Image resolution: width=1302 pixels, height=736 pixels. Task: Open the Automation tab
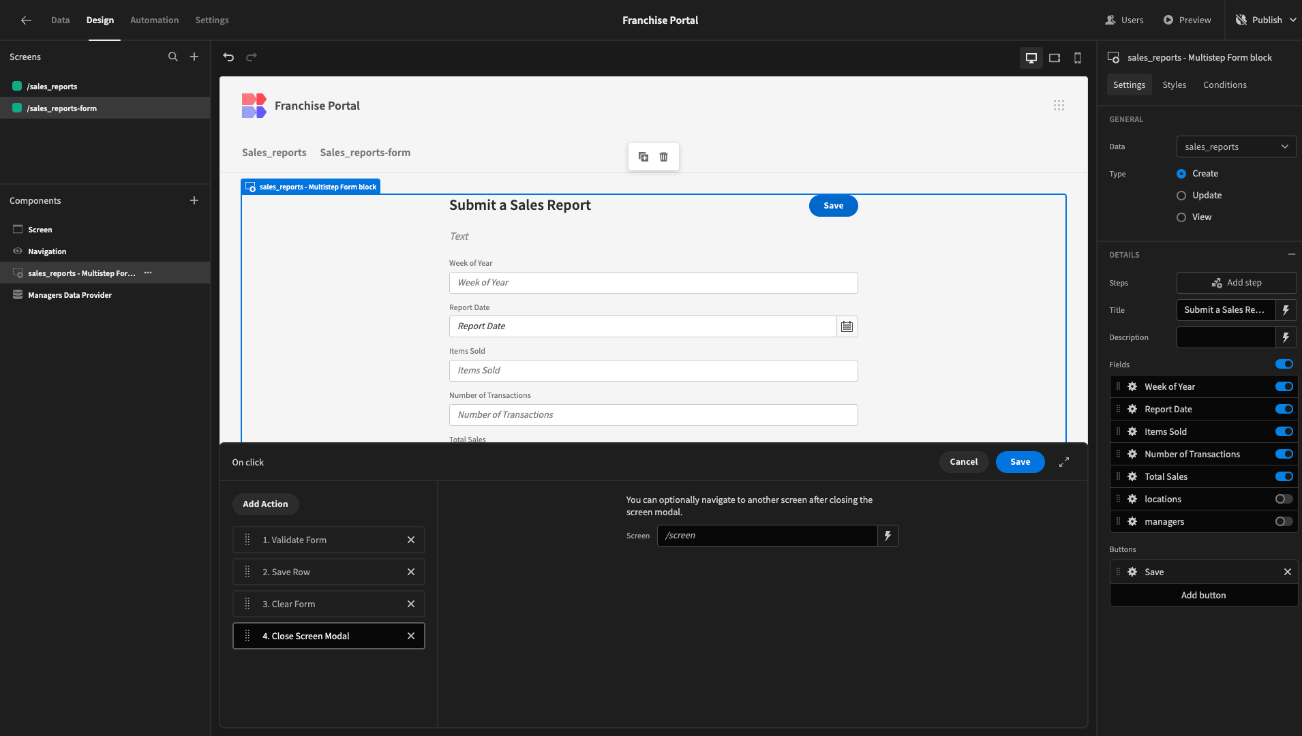[155, 20]
